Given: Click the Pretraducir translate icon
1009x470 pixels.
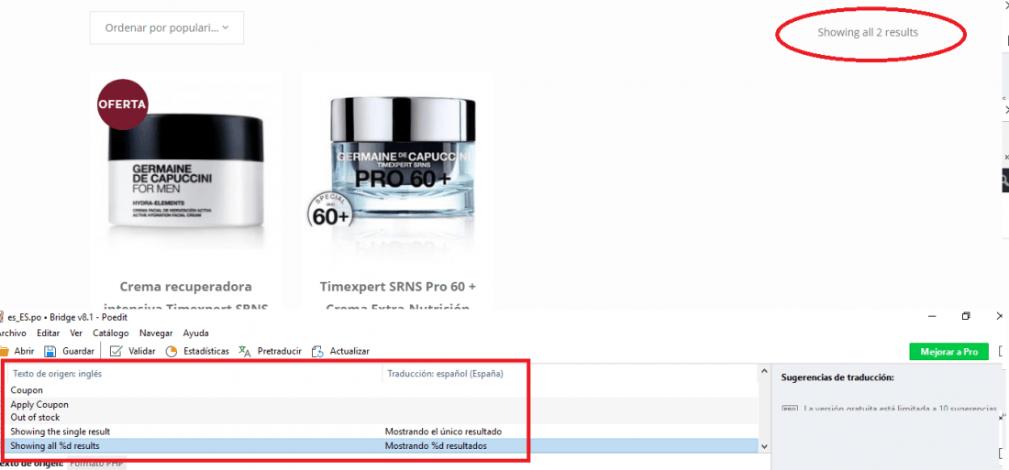Looking at the screenshot, I should tap(245, 351).
